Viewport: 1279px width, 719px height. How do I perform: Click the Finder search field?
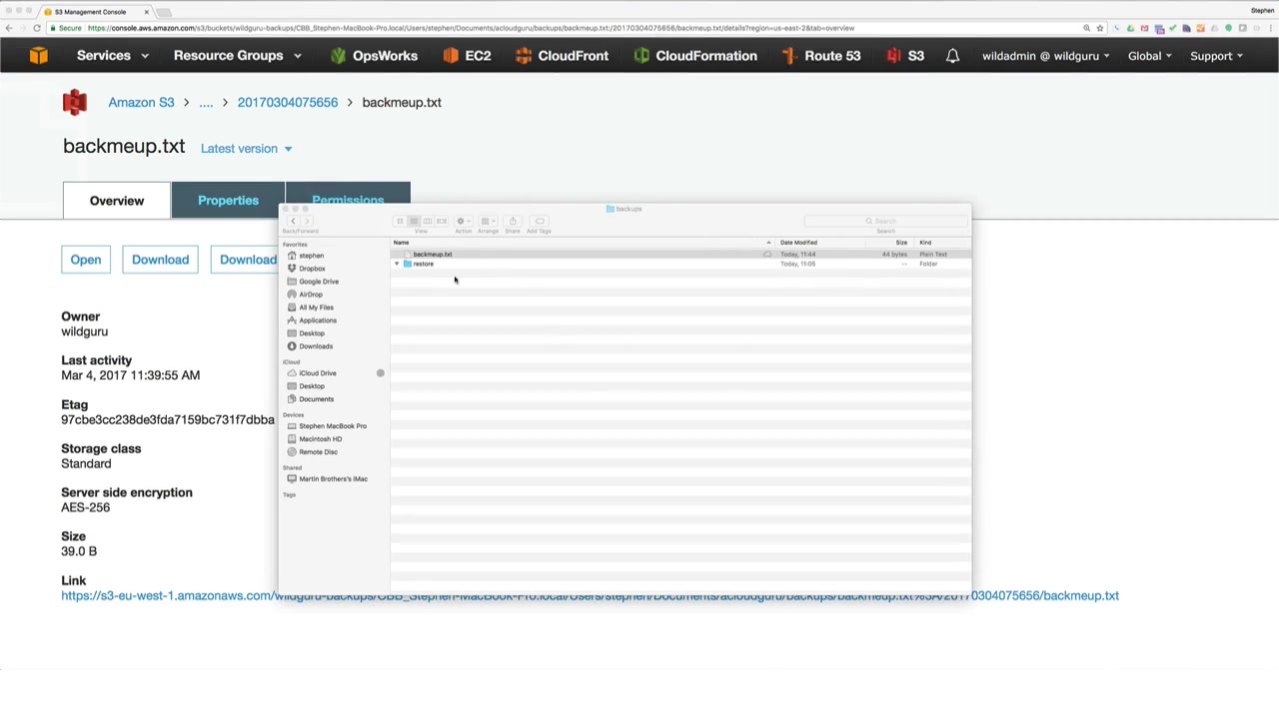click(884, 221)
